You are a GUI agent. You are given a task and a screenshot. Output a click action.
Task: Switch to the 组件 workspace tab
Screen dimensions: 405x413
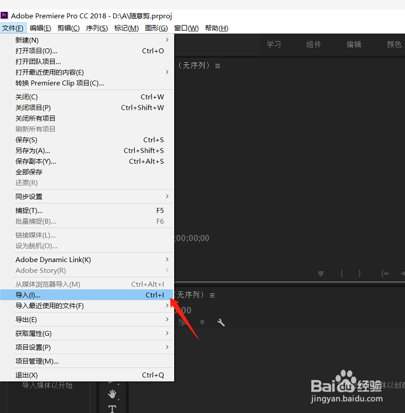[x=313, y=44]
